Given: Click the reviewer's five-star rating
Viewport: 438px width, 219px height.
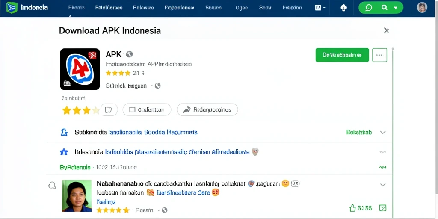Looking at the screenshot, I should click(113, 210).
